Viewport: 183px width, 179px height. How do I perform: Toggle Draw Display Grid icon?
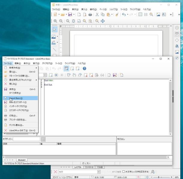[140, 15]
